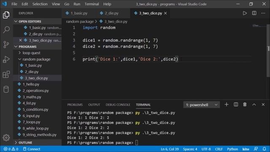Open the Manage gear menu

(x=6, y=138)
